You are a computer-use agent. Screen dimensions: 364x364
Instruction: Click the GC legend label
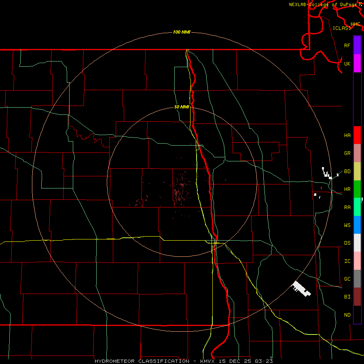coord(347,279)
